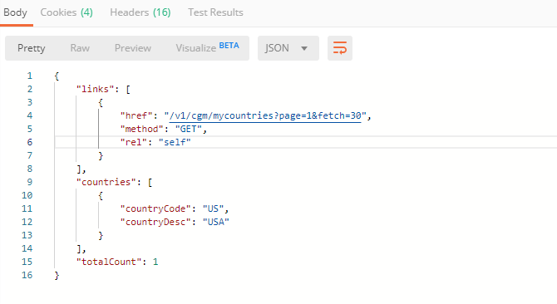The width and height of the screenshot is (557, 304).
Task: Open the Test Results tab
Action: (x=215, y=12)
